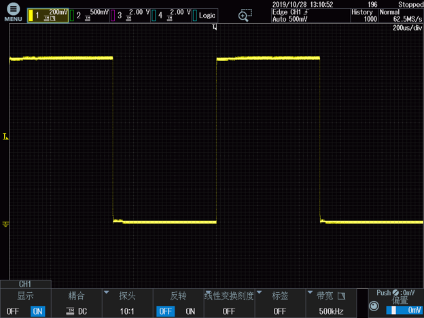Click the trigger position marker at top
This screenshot has width=424, height=318.
point(215,27)
